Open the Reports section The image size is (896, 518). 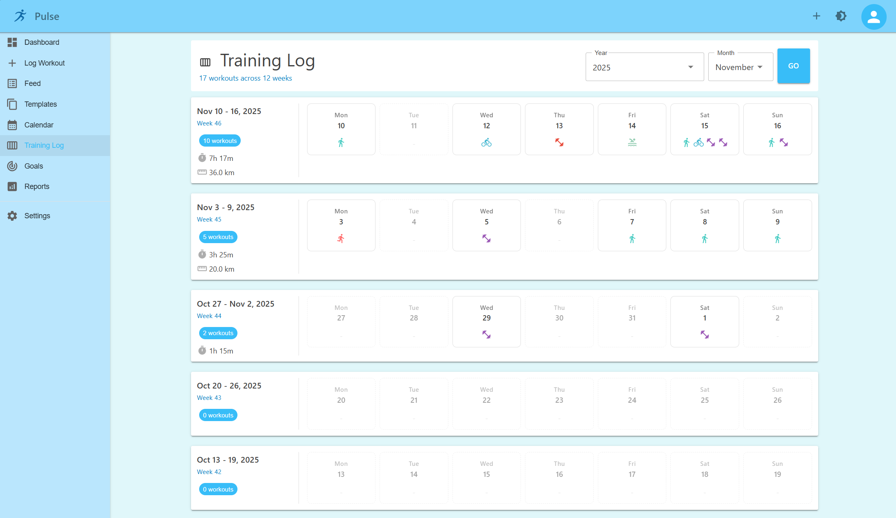click(37, 186)
